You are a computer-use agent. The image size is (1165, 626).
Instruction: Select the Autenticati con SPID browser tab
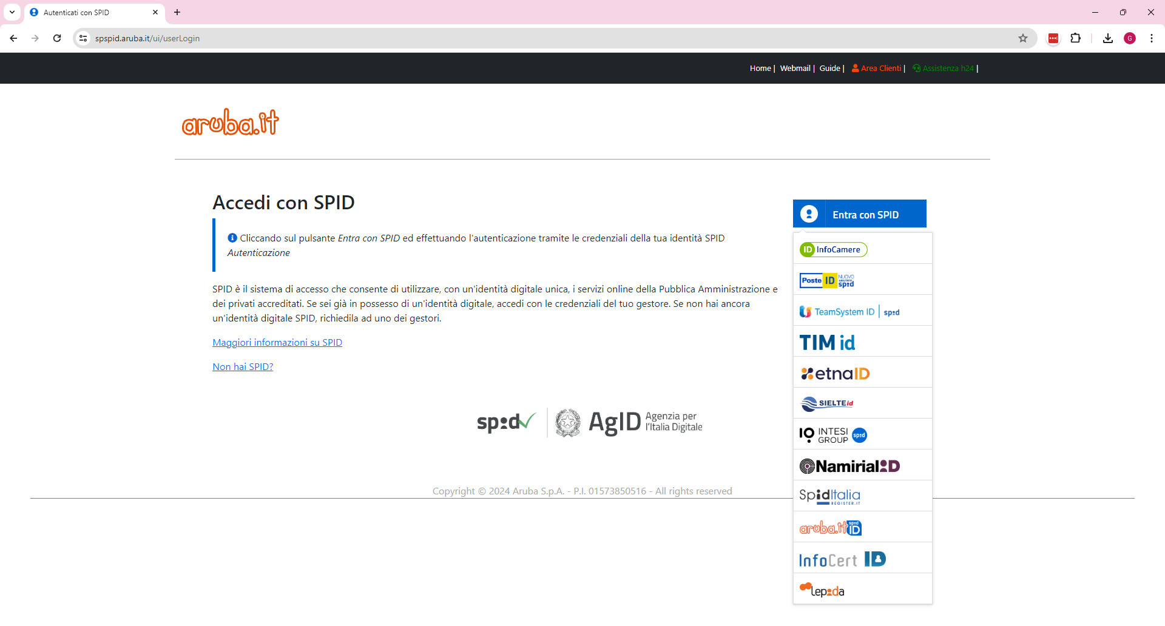coord(94,12)
